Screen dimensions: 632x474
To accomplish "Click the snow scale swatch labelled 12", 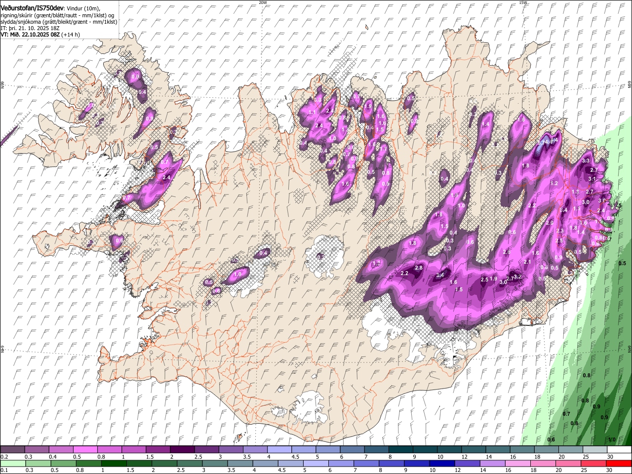I will pos(473,450).
